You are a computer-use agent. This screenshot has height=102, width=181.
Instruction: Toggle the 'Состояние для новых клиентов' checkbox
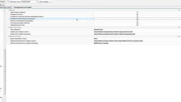coord(137,23)
